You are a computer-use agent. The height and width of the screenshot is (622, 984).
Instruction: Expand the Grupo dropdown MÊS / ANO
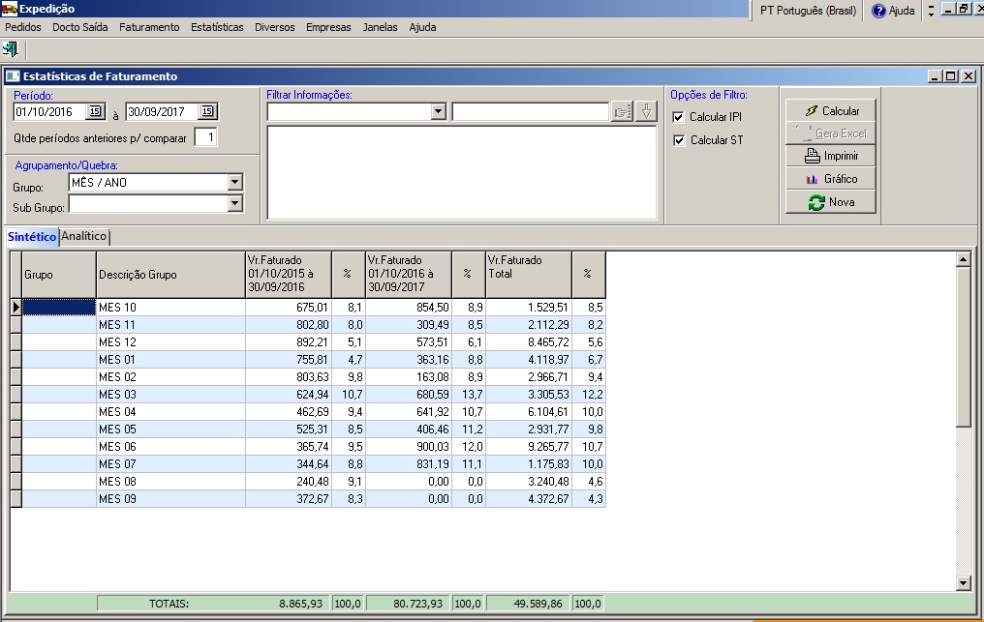pos(234,182)
